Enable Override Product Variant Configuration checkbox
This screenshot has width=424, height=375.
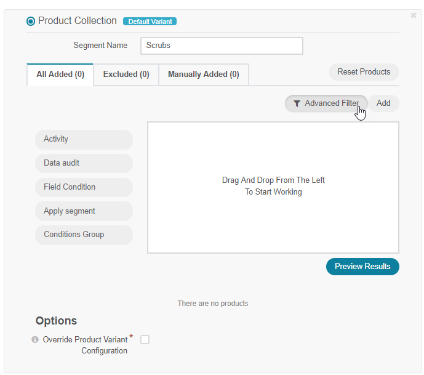click(x=145, y=339)
